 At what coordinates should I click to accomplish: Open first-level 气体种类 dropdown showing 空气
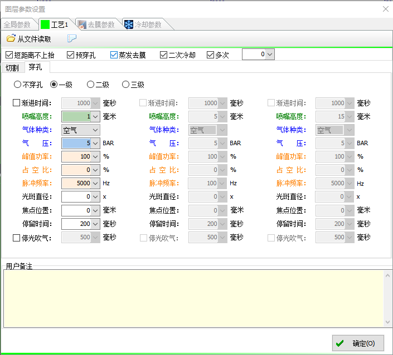[81, 130]
